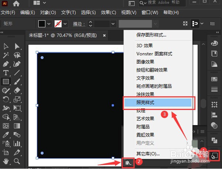Select the Direct Selection tool

(17, 46)
